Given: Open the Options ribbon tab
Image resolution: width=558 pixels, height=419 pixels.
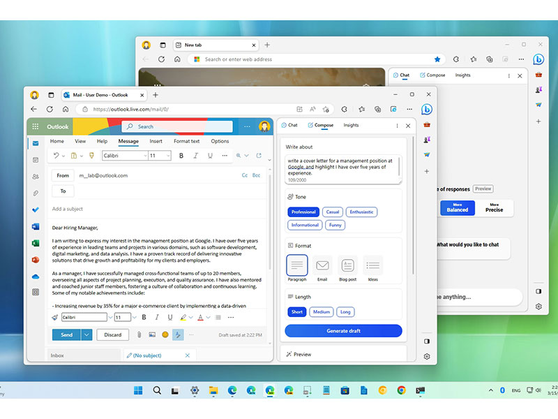Looking at the screenshot, I should 220,141.
